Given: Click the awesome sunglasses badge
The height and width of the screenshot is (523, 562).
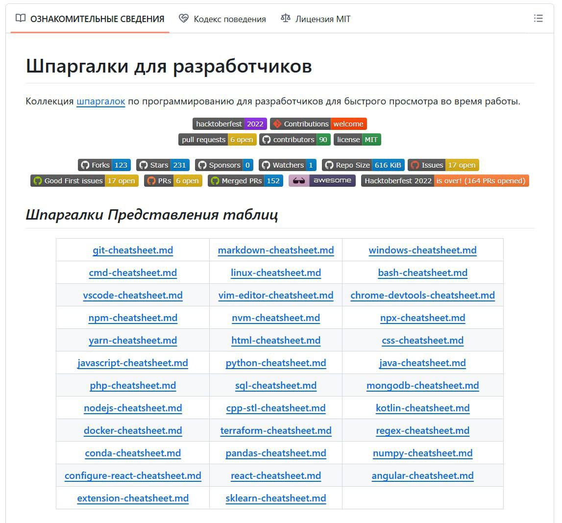Looking at the screenshot, I should click(x=322, y=181).
